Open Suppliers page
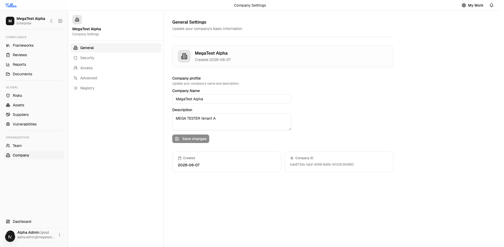 34,115
